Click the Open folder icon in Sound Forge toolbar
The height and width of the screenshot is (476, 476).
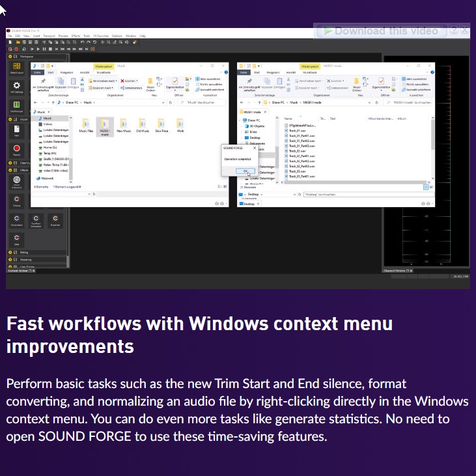pos(18,42)
